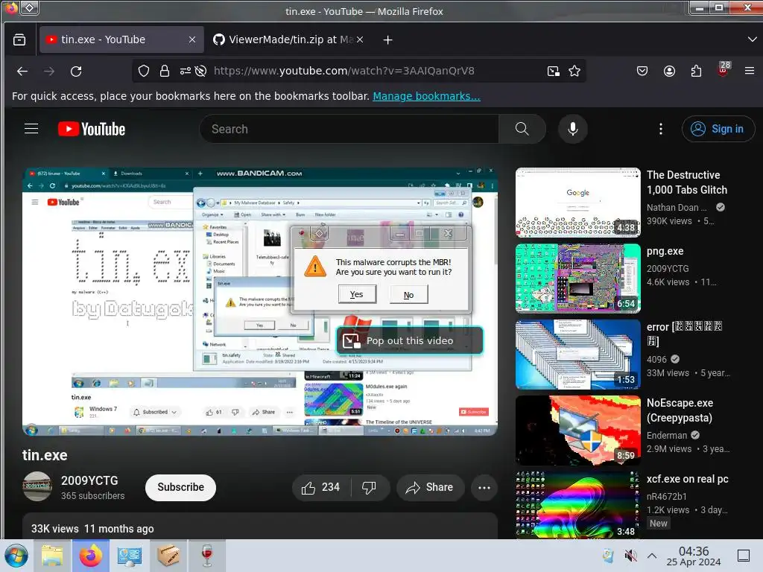Like the tin.exe video
The width and height of the screenshot is (763, 572).
pos(321,487)
